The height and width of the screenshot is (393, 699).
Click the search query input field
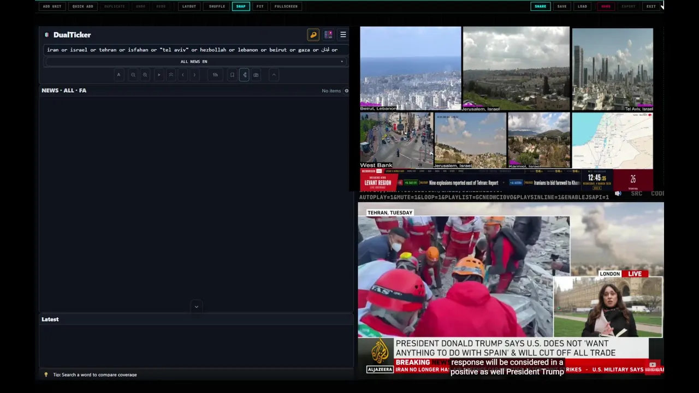coord(196,50)
